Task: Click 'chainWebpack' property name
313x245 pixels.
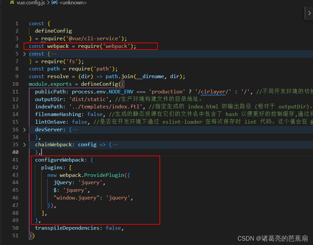Action: click(53, 145)
